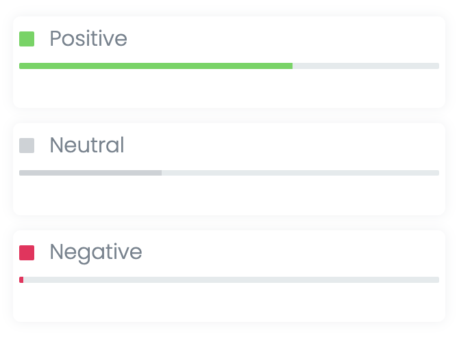Click empty space below the Positive bar

pyautogui.click(x=229, y=88)
